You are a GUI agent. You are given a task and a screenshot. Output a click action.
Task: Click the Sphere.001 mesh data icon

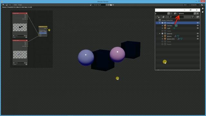point(181,39)
